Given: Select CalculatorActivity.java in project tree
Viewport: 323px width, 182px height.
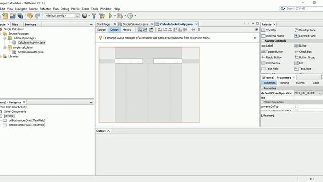Looking at the screenshot, I should pyautogui.click(x=31, y=42).
